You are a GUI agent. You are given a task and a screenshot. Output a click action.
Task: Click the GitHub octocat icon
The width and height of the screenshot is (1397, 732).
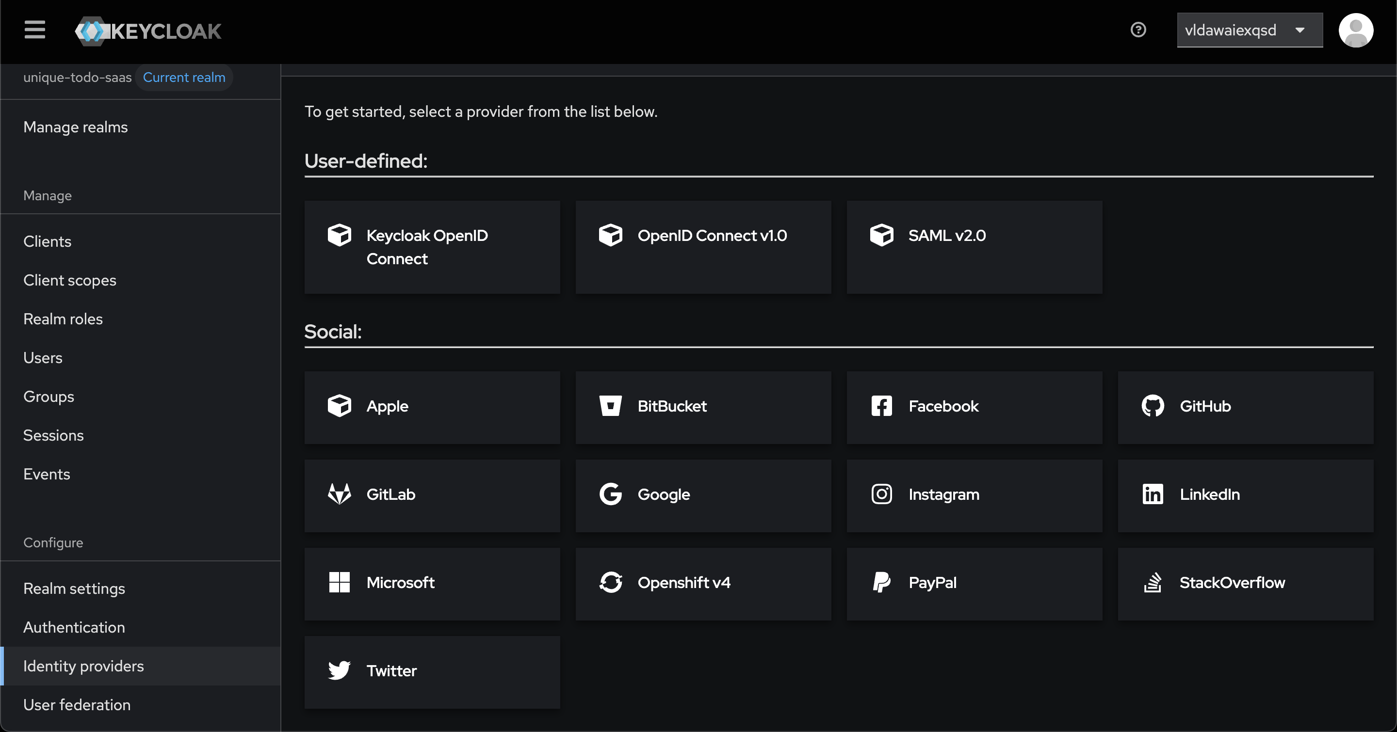(1153, 406)
